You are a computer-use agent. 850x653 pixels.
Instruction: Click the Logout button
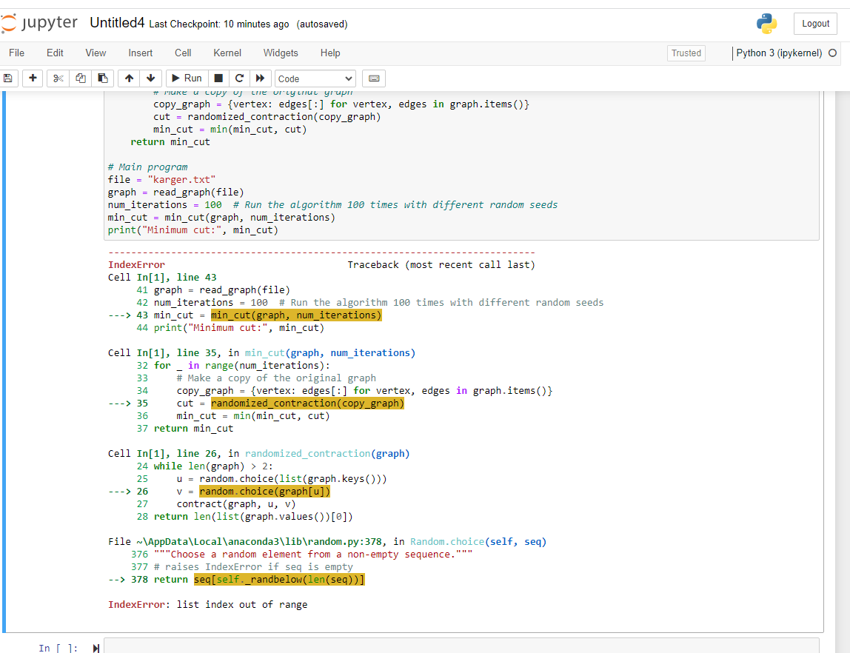(815, 24)
